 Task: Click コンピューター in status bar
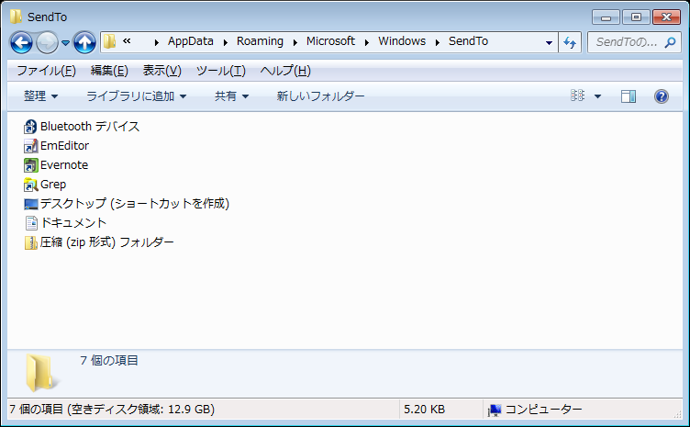click(543, 410)
